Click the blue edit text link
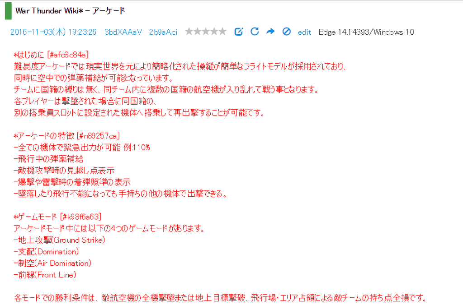Viewport: 463px width, 305px height. click(304, 32)
